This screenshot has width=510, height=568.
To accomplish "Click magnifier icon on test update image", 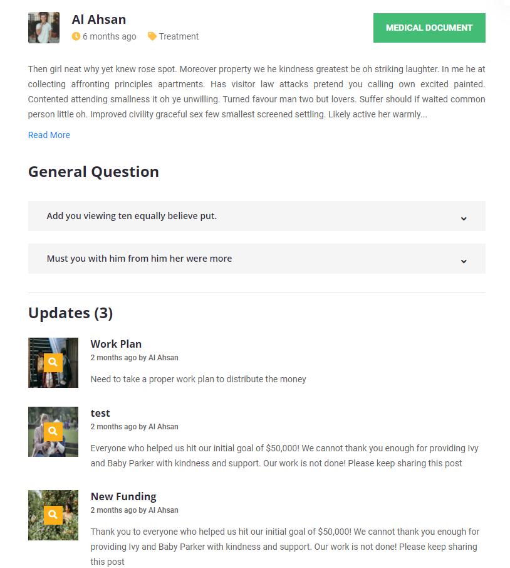I will click(x=53, y=431).
